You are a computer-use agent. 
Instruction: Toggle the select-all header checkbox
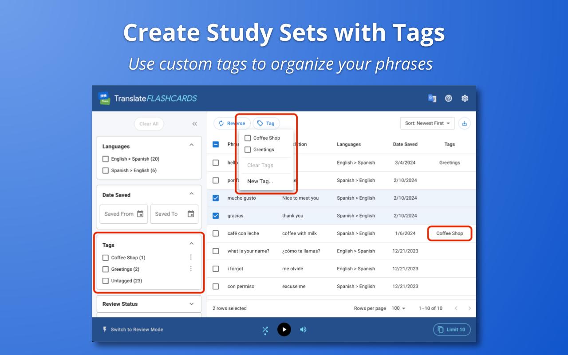216,144
